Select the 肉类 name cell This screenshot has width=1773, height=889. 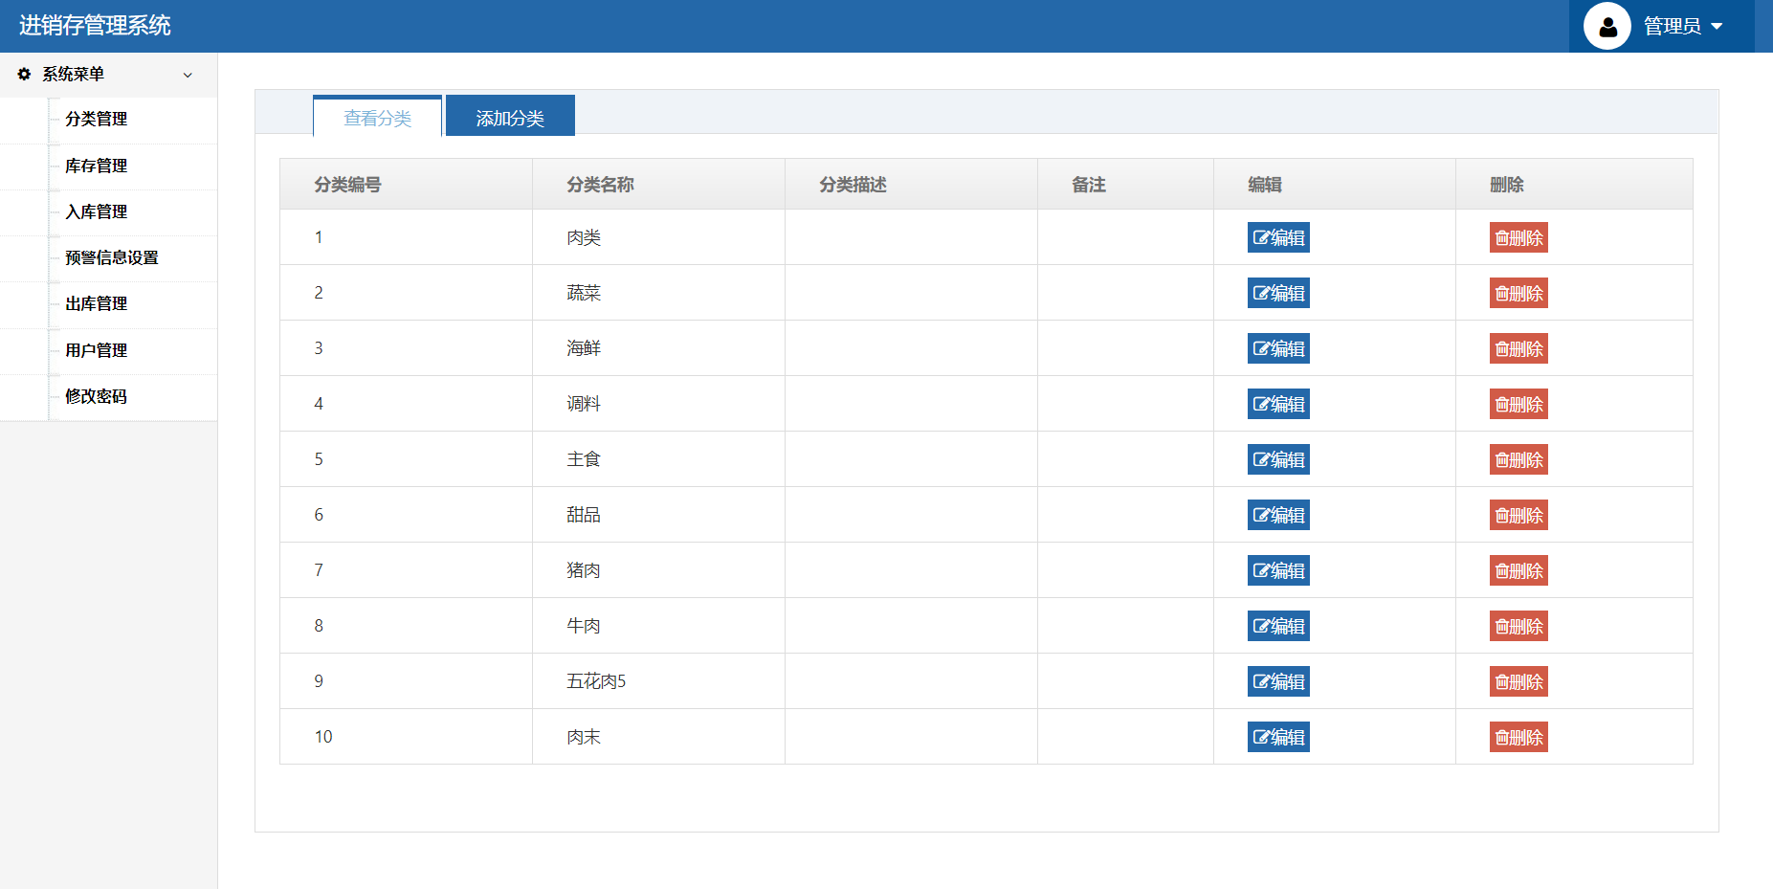(658, 237)
